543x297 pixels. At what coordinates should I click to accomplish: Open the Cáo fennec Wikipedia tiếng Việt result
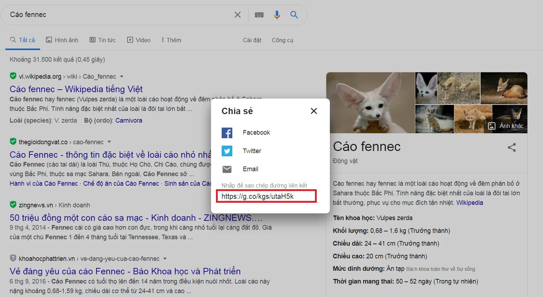click(76, 89)
